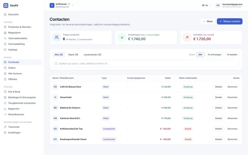Open the NL language dropdown
Viewport: 248px width, 155px height.
207,6
